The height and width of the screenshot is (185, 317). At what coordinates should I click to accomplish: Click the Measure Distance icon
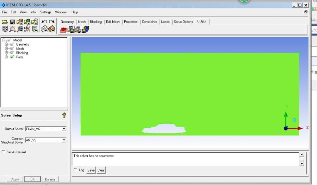click(x=20, y=29)
